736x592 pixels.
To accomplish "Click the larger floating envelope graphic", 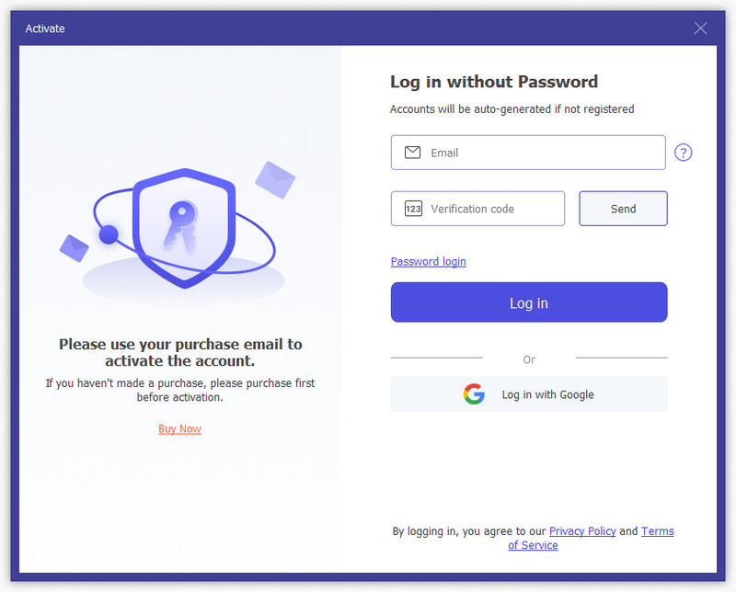I will coord(275,179).
